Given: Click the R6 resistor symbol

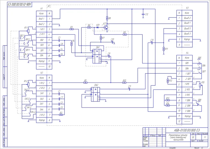Looking at the screenshot, I should coord(89,27).
